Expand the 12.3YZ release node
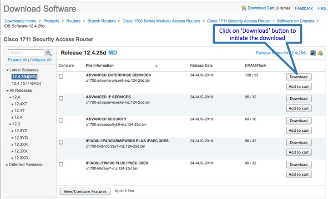This screenshot has height=199, width=328. [x=12, y=131]
